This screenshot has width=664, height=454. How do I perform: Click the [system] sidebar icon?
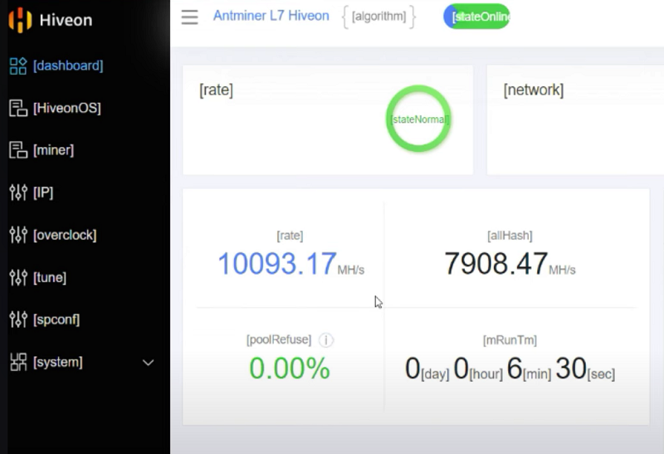(x=18, y=362)
